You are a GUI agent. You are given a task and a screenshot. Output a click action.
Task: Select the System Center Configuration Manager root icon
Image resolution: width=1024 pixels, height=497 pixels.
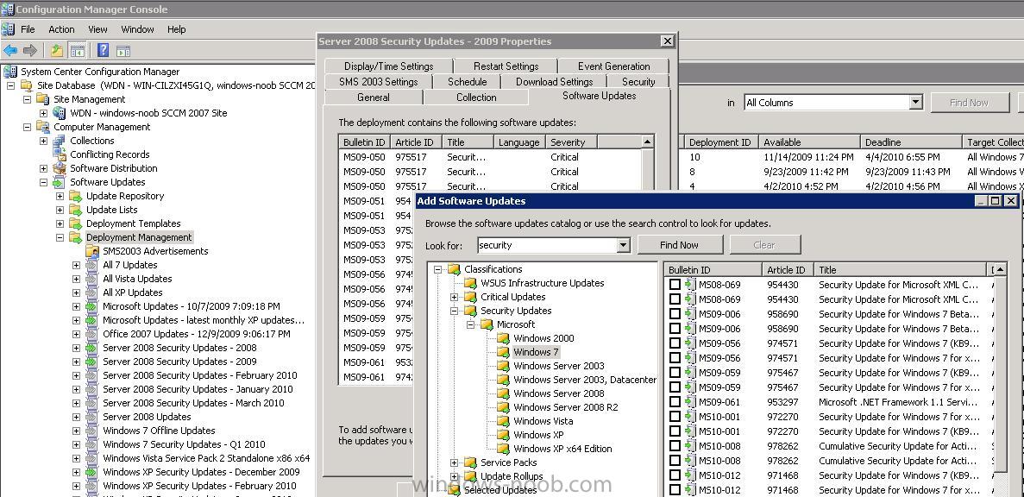[x=9, y=72]
